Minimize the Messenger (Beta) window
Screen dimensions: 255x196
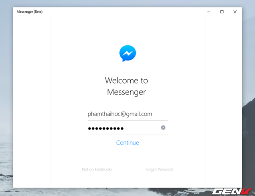point(209,12)
